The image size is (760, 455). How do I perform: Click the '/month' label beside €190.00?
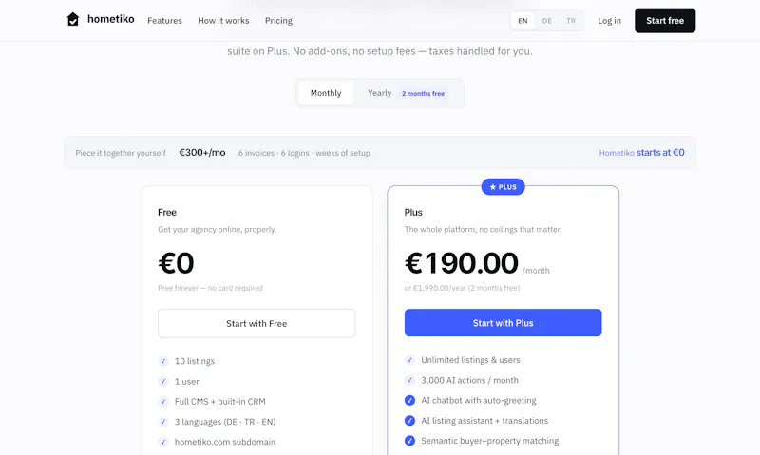(x=536, y=271)
